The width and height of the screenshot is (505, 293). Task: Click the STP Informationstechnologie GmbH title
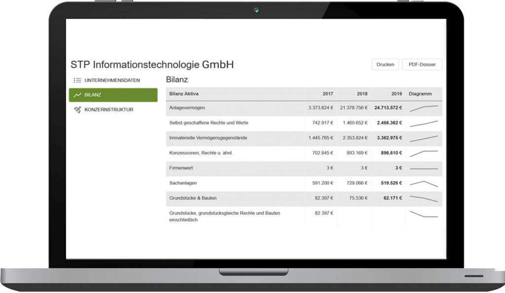[152, 65]
